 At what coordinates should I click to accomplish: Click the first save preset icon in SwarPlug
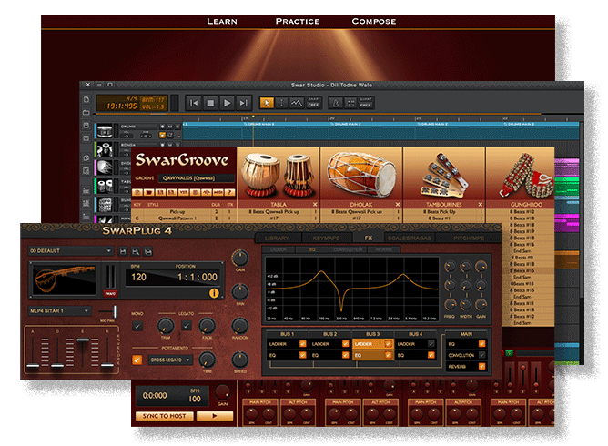[123, 252]
